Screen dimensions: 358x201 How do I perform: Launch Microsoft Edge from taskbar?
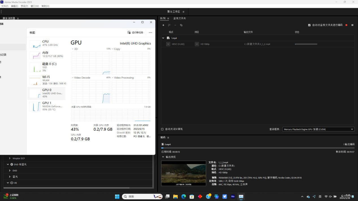(x=183, y=196)
